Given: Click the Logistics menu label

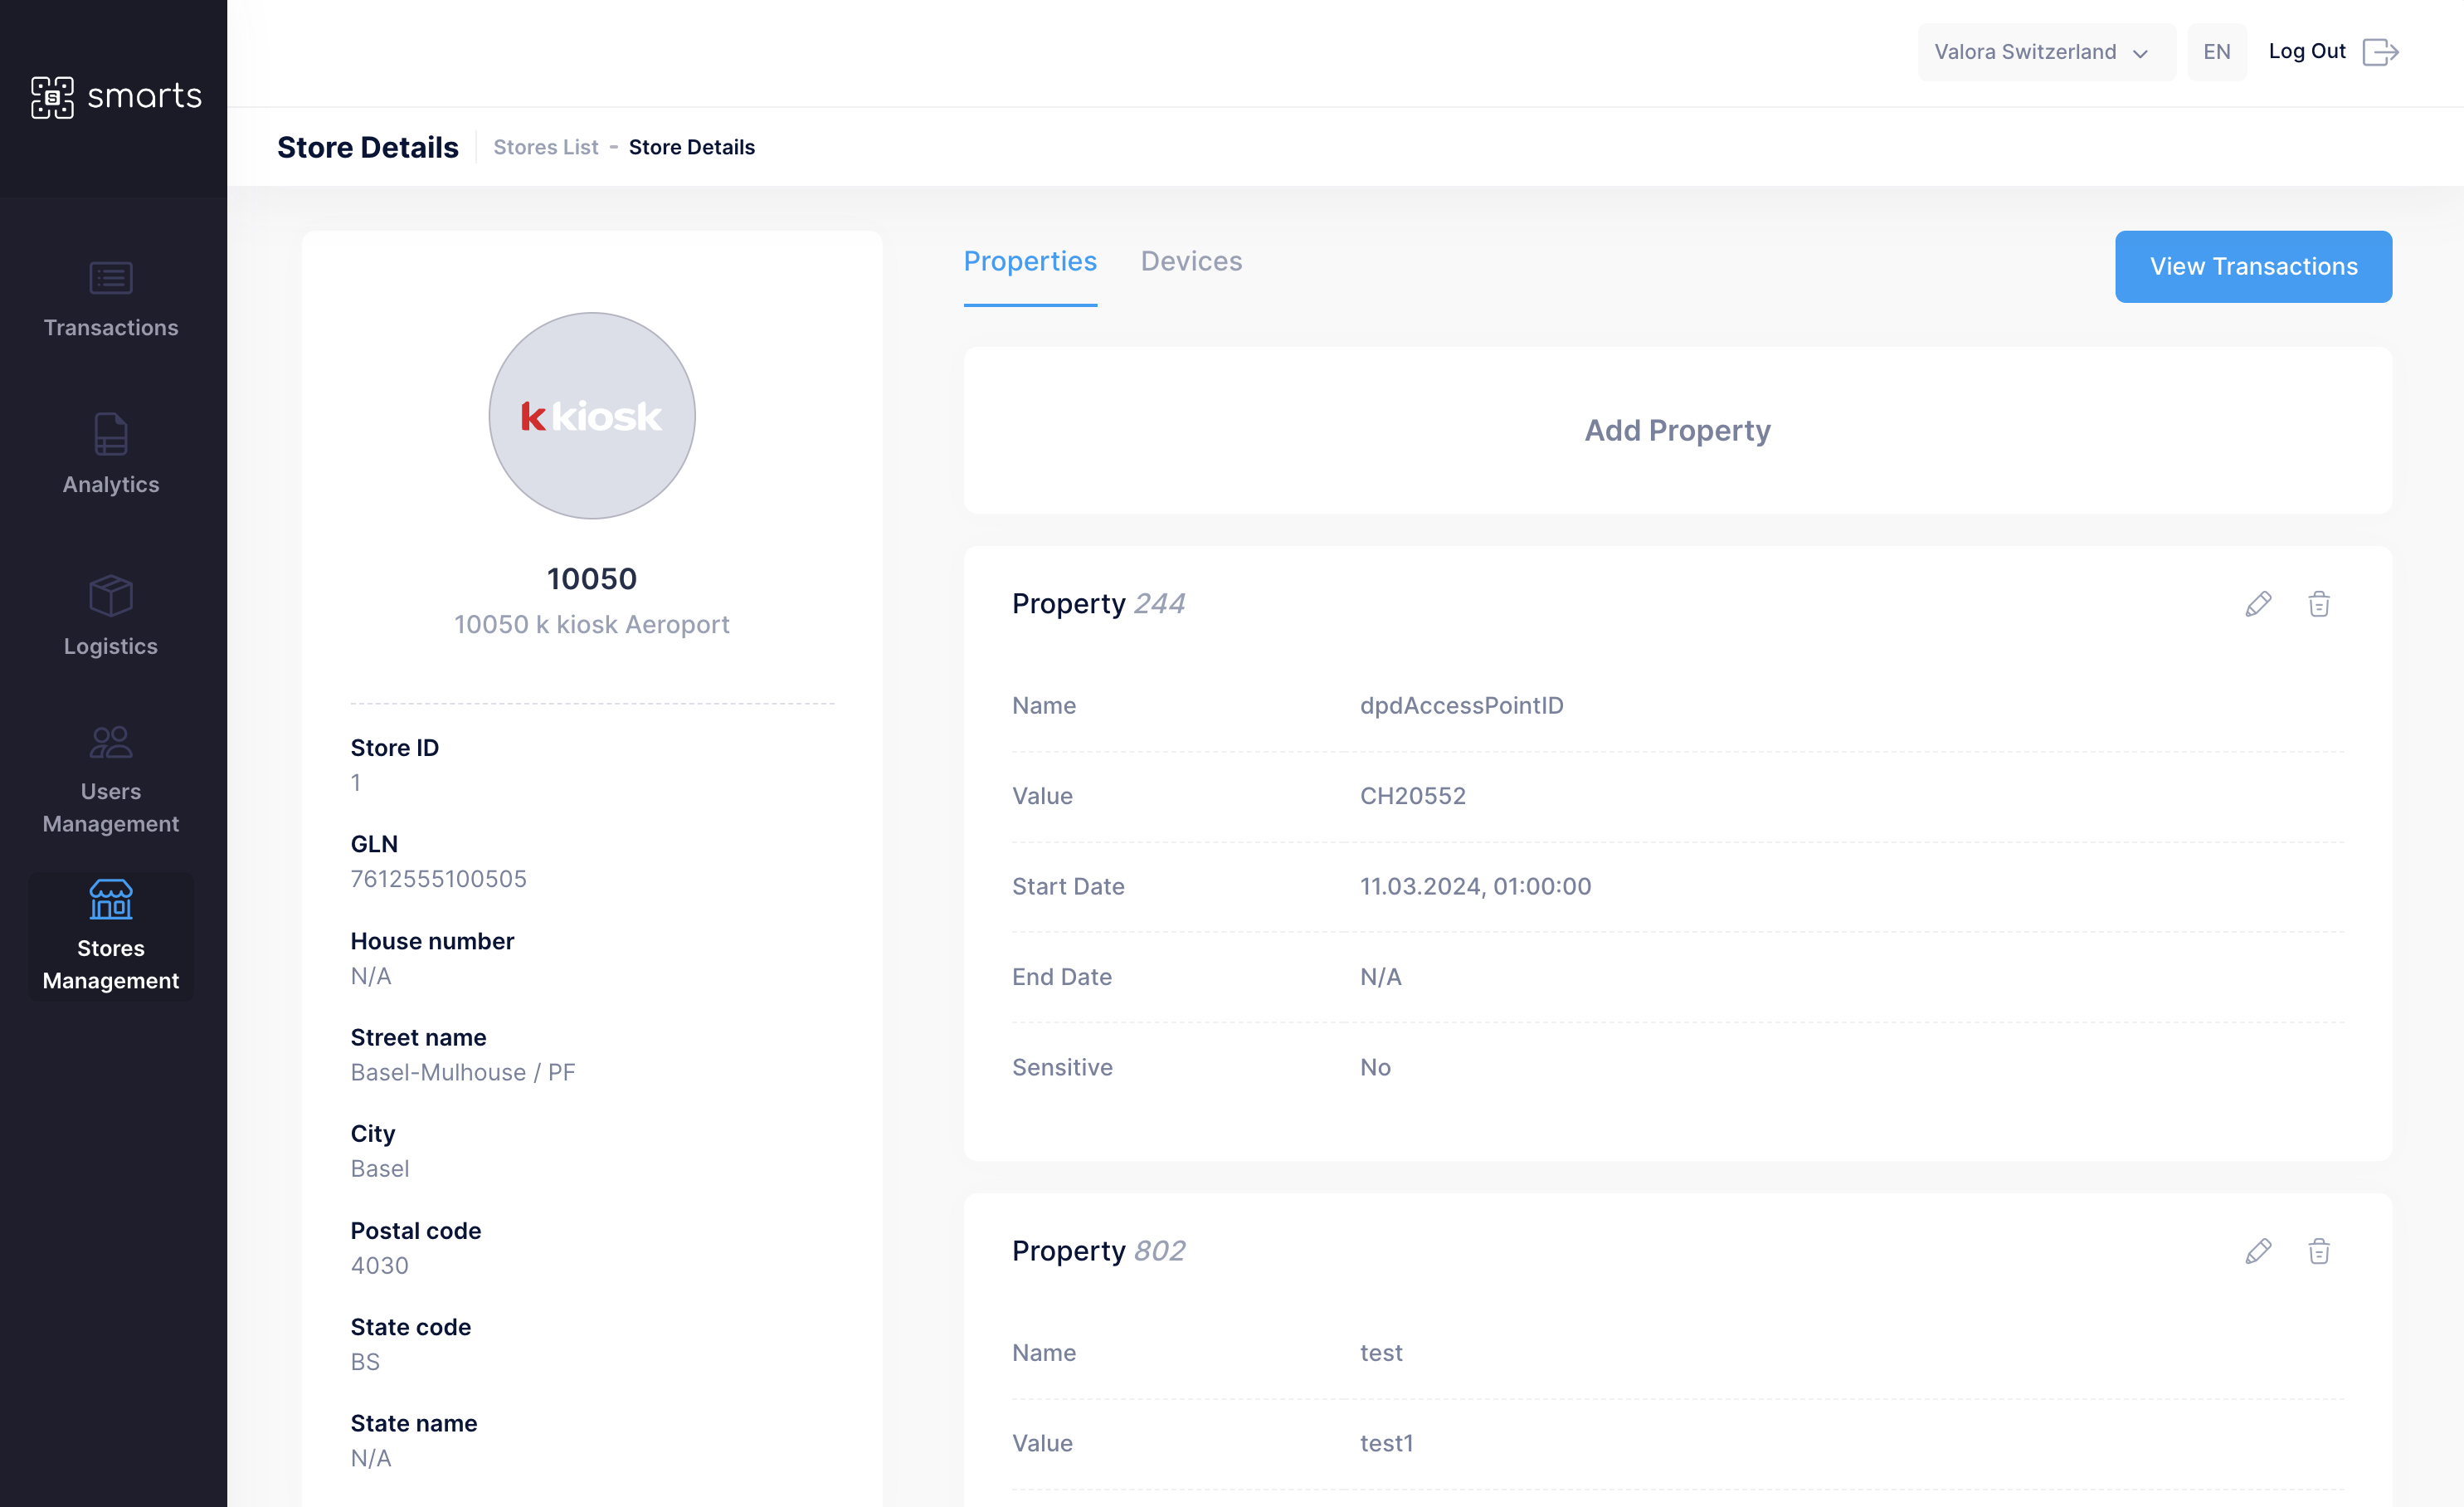Looking at the screenshot, I should (x=111, y=646).
